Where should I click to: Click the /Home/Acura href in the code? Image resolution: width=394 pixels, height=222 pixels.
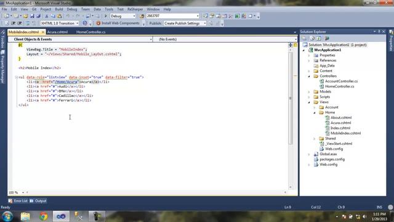(x=66, y=82)
